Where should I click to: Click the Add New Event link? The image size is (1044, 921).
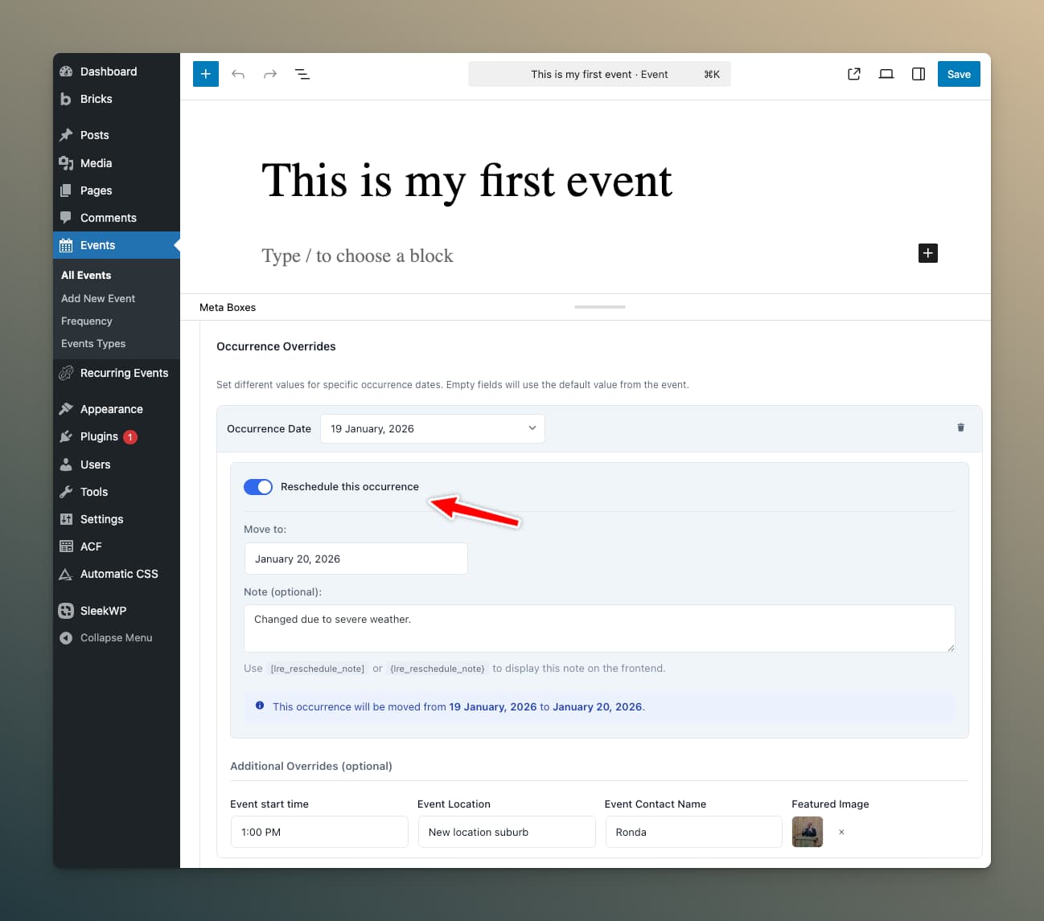click(98, 298)
